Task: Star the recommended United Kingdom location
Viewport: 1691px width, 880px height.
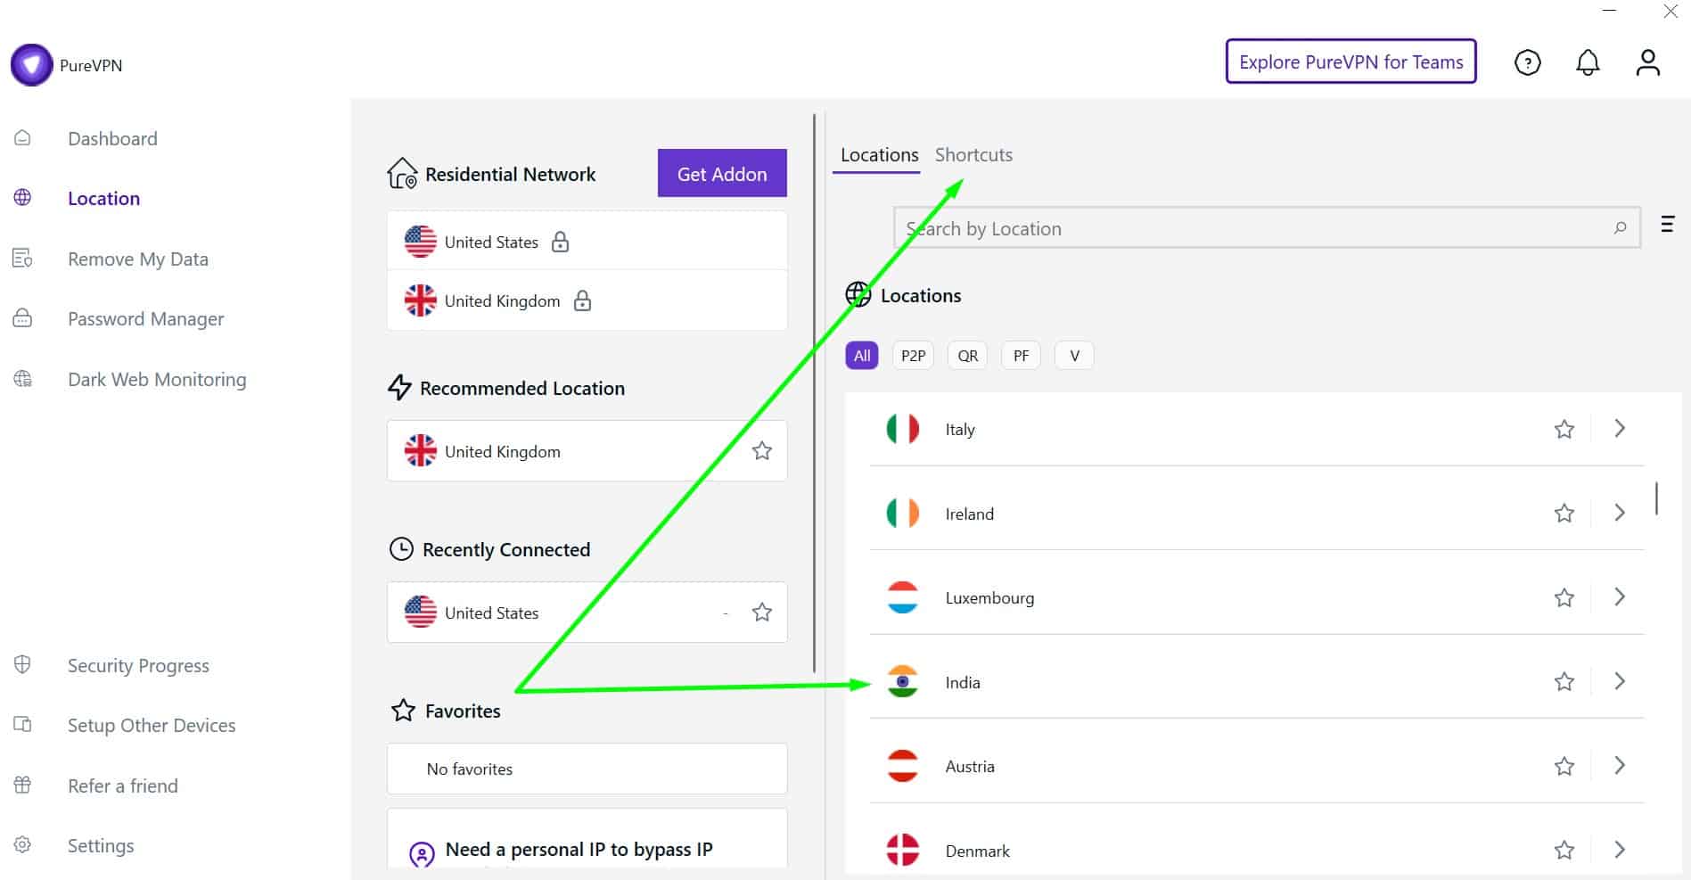Action: [761, 451]
